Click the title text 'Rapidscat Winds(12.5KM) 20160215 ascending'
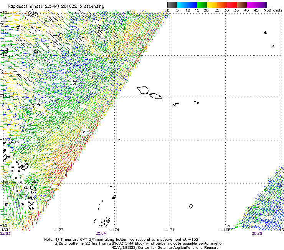The width and height of the screenshot is (284, 250). pos(56,7)
